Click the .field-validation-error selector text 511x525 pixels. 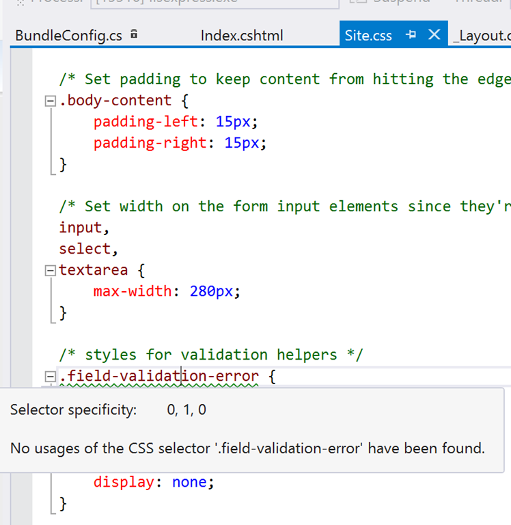click(x=158, y=376)
